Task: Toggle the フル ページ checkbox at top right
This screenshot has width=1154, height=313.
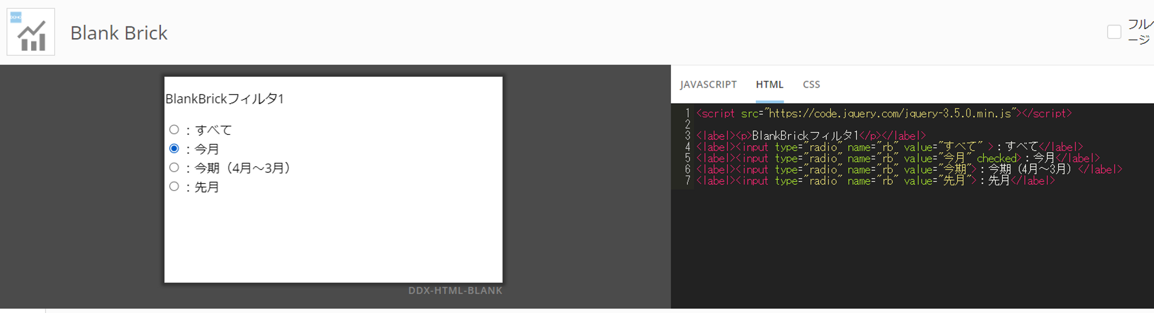Action: [x=1114, y=32]
